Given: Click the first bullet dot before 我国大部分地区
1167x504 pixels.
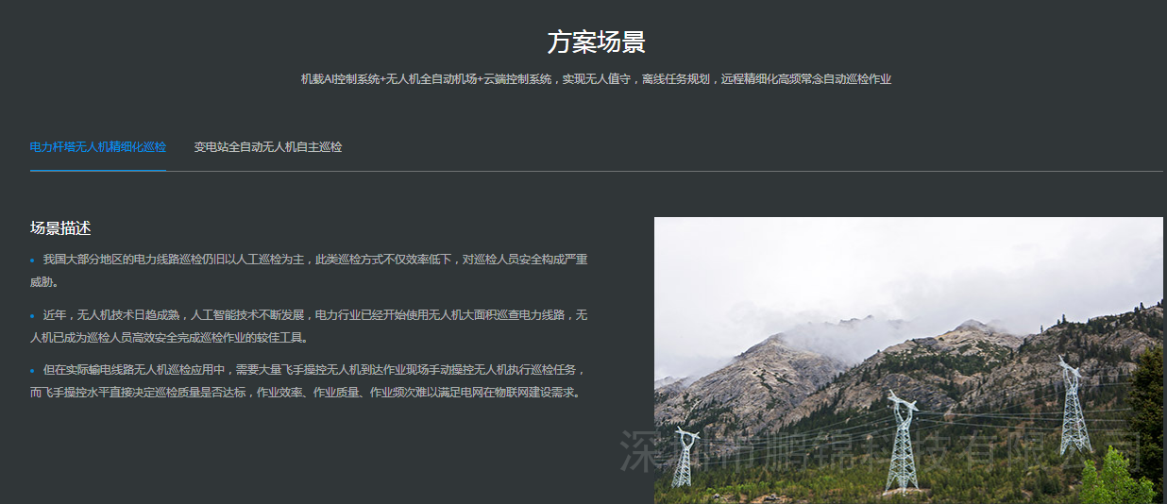Looking at the screenshot, I should pos(32,260).
